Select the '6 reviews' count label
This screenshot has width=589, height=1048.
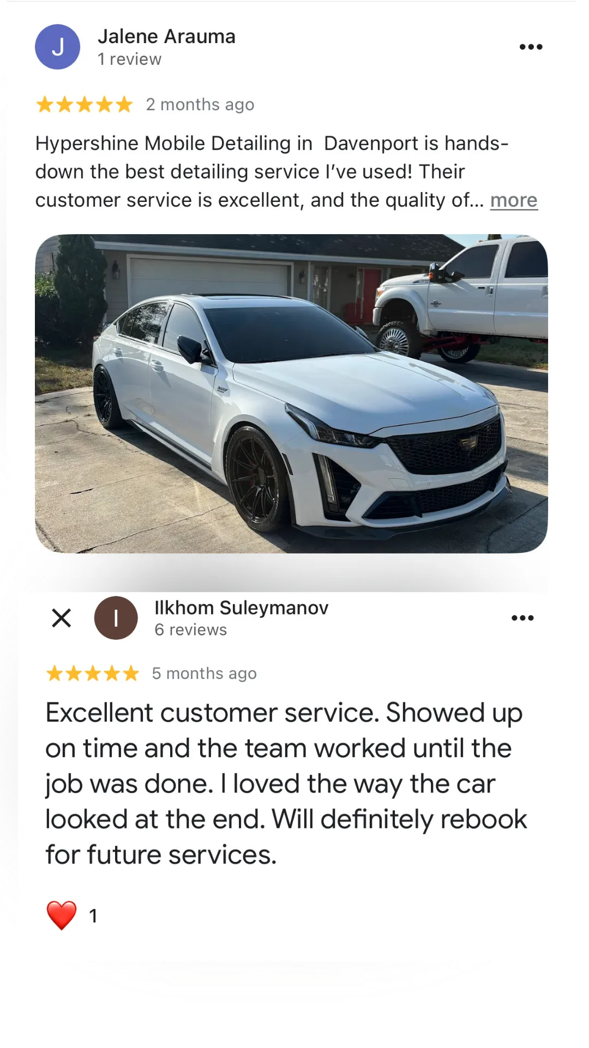(190, 630)
